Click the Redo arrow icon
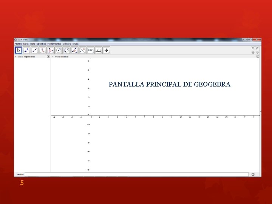Screen dimensions: 272x204 point(257,48)
